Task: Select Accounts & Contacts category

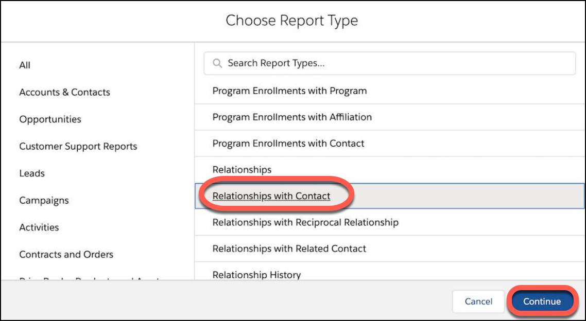Action: point(65,92)
